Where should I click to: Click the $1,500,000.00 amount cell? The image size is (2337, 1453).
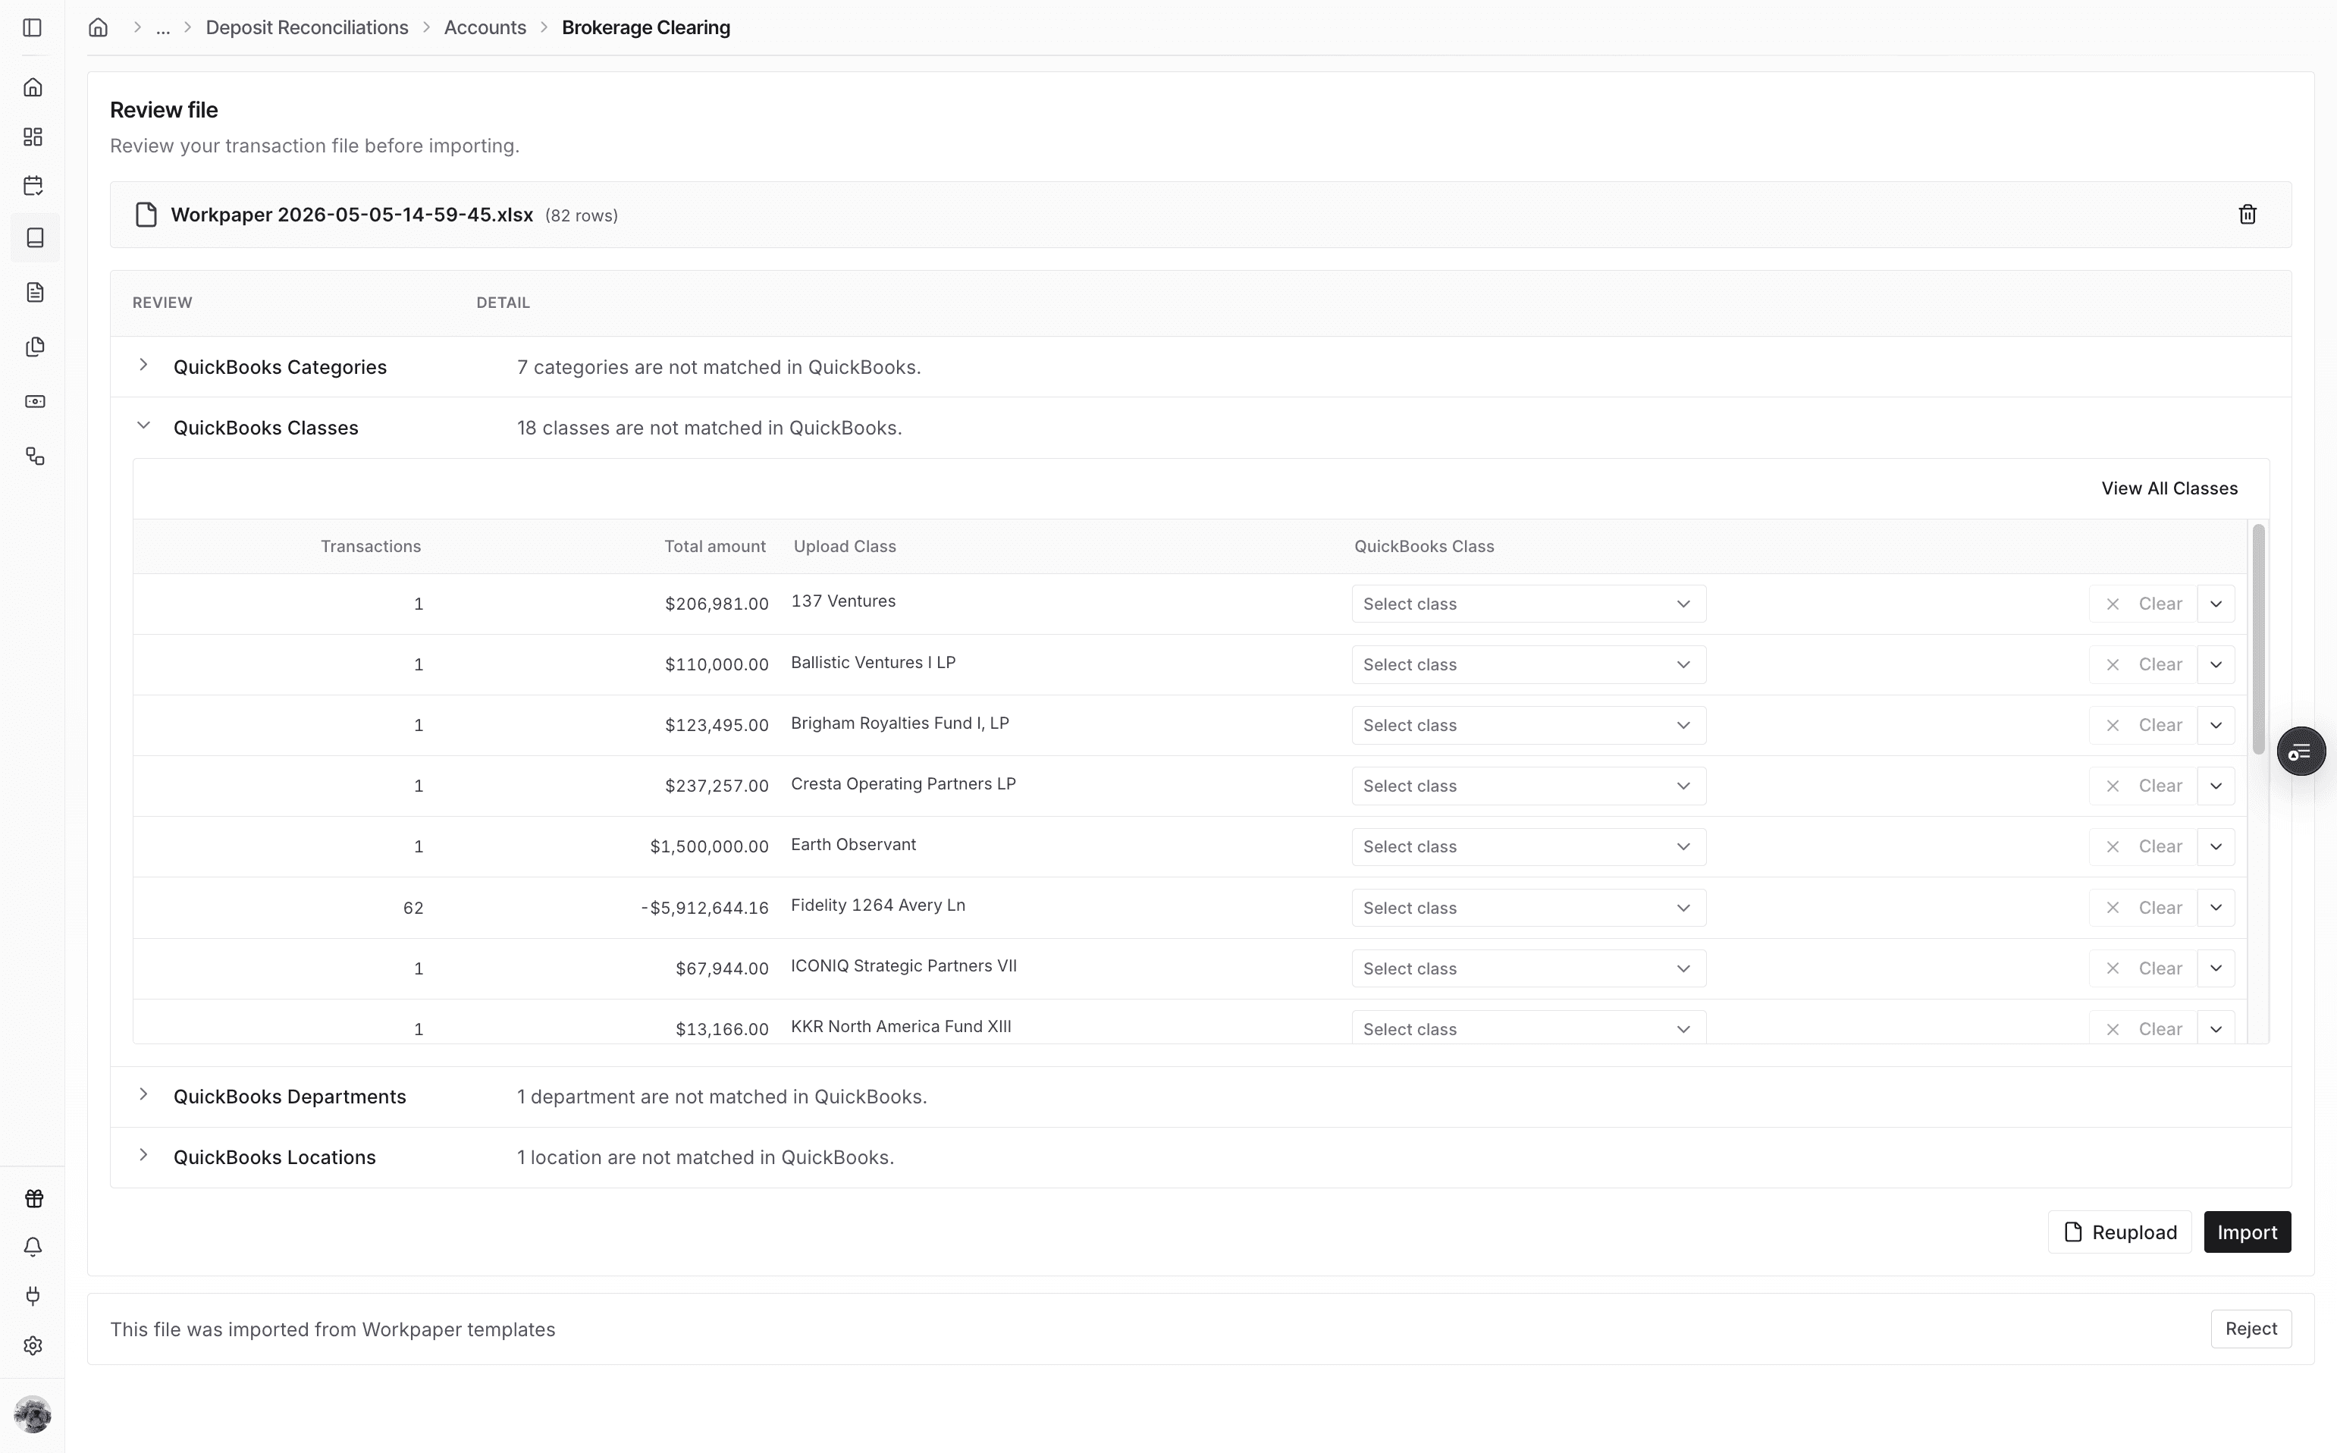(x=709, y=846)
